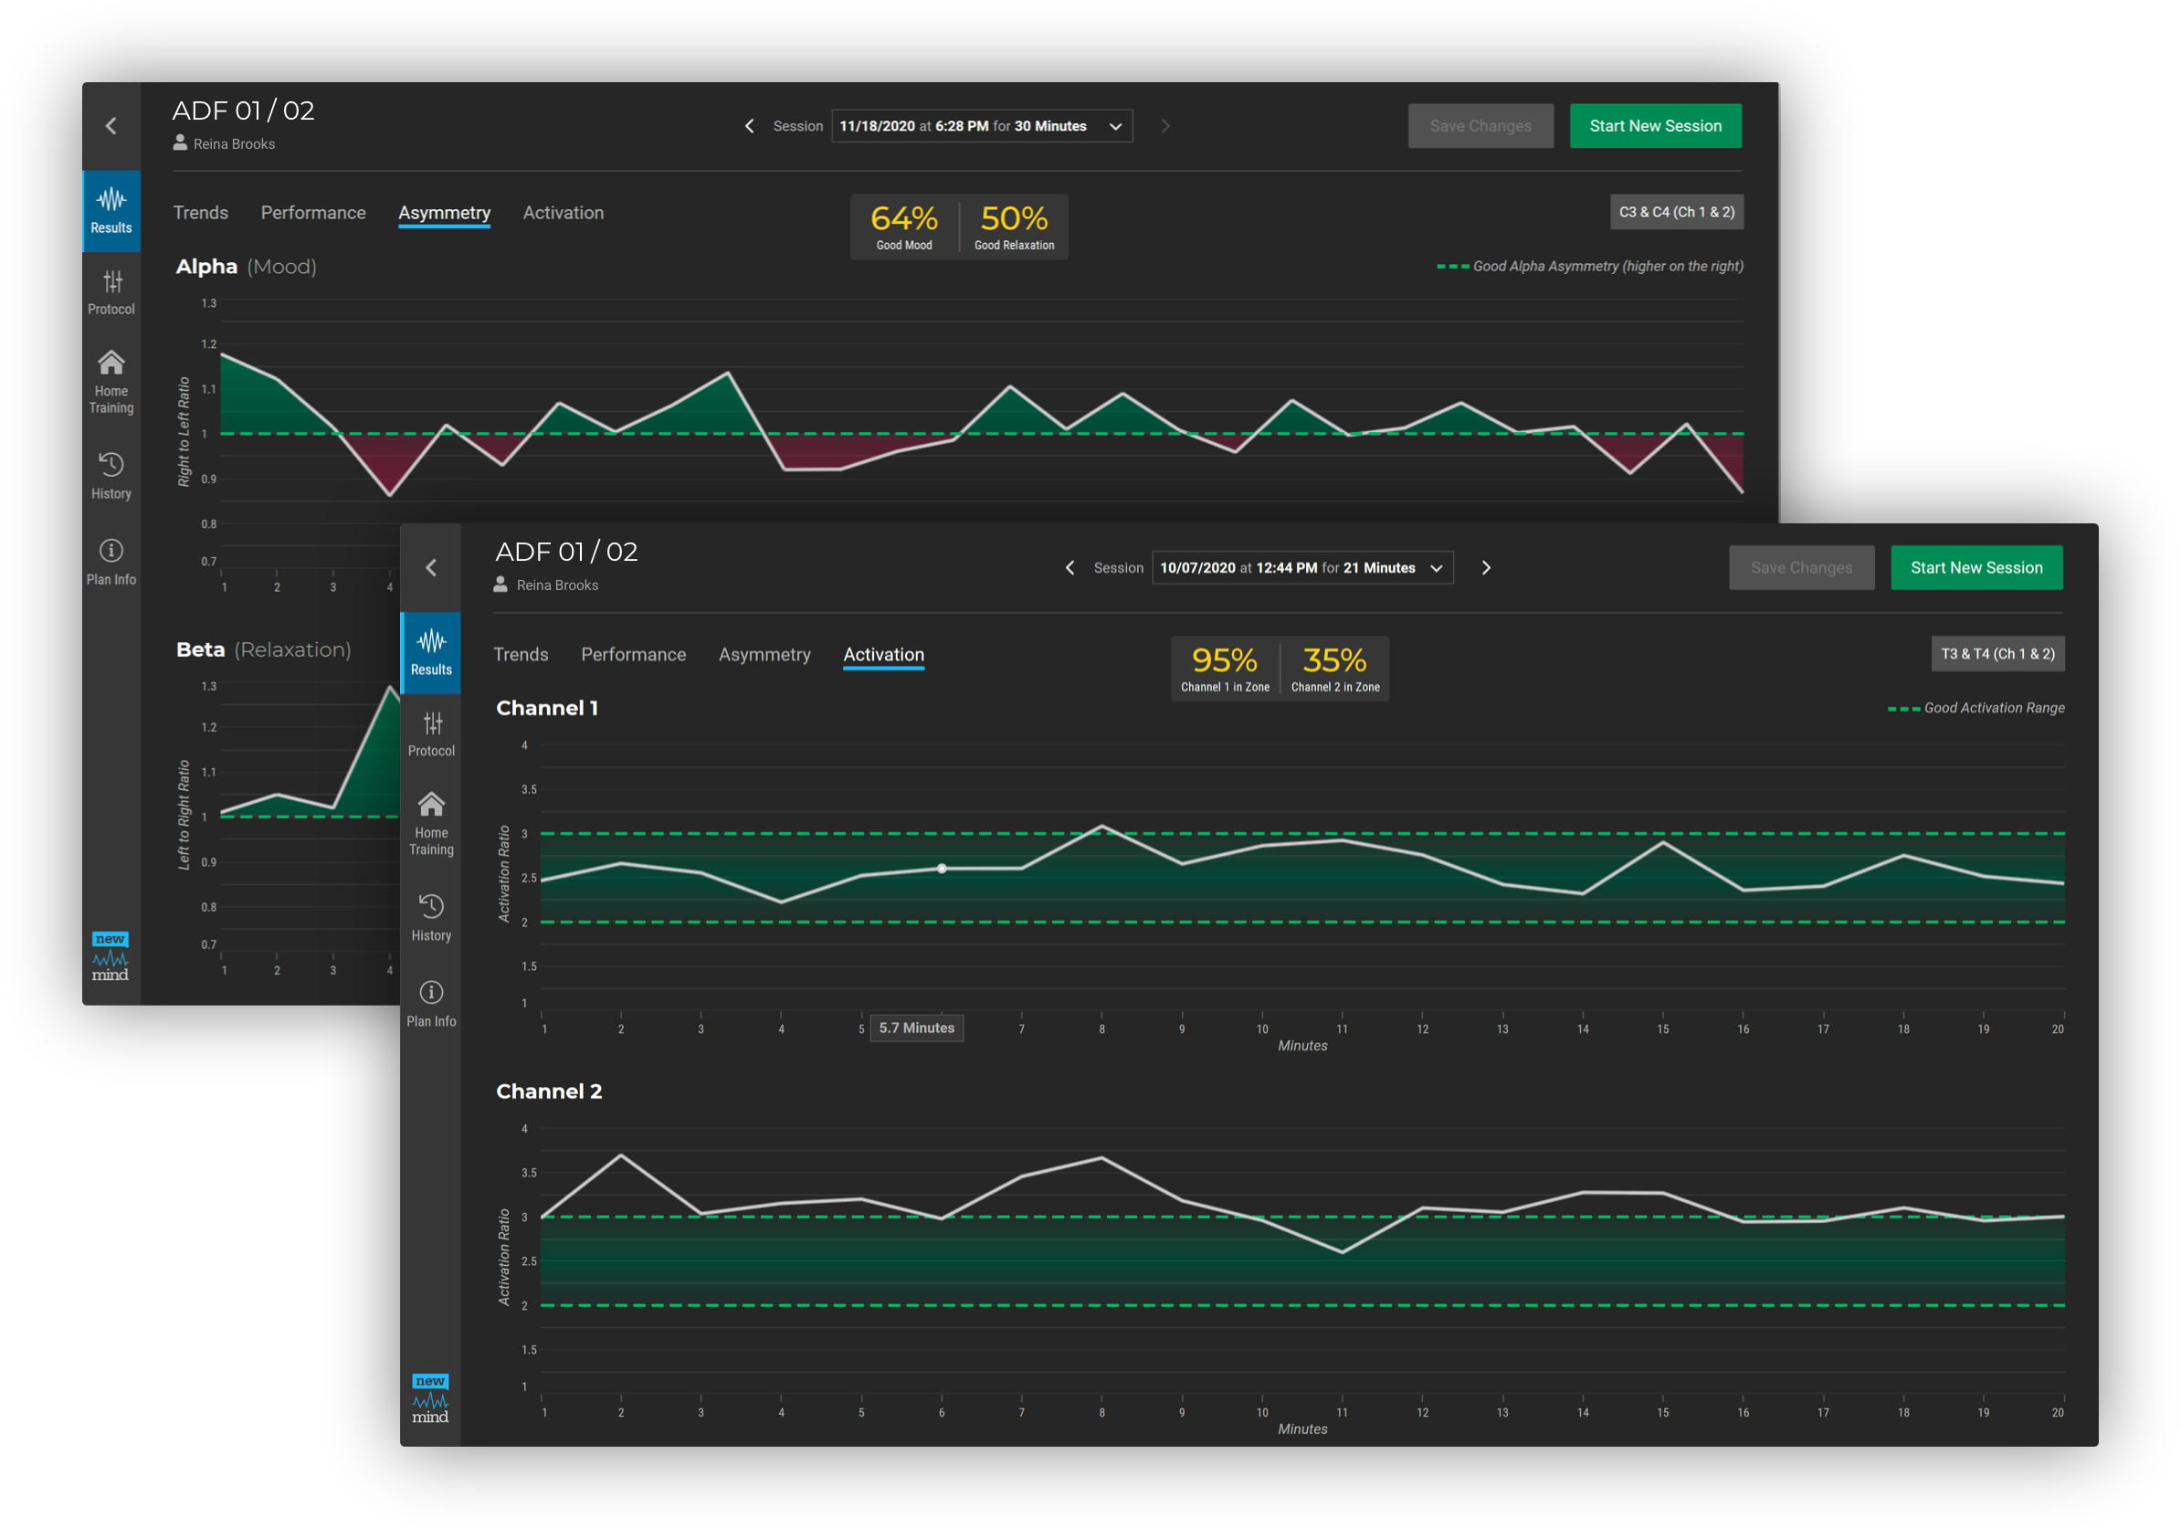Open History in the front window sidebar
This screenshot has width=2181, height=1529.
(x=431, y=917)
